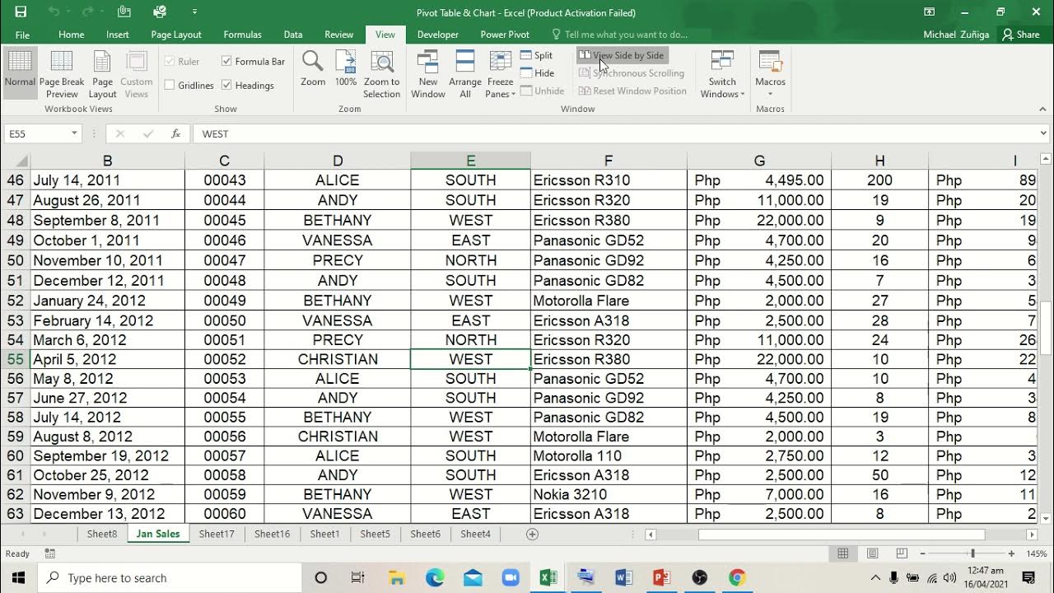Open PowerPoint from the taskbar
The width and height of the screenshot is (1054, 593).
661,577
